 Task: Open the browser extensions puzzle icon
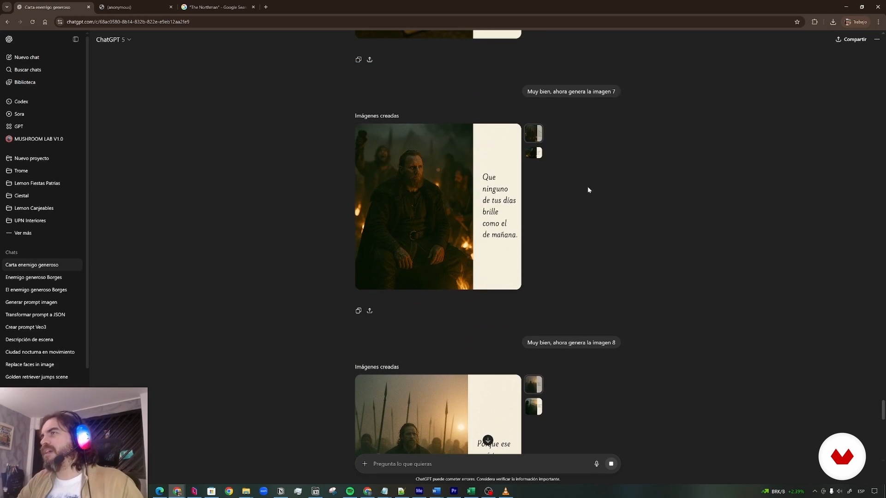pyautogui.click(x=814, y=22)
